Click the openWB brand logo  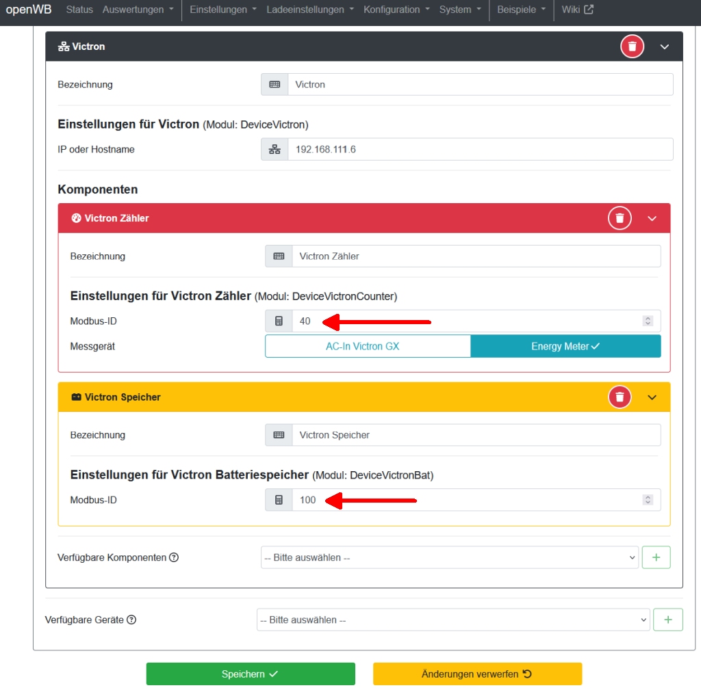(x=29, y=10)
